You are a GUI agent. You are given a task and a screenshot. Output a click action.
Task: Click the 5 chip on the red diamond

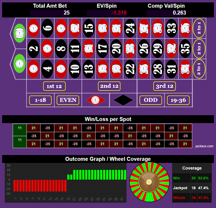point(95,100)
